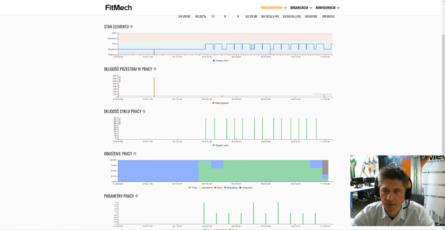
Task: Open the Monitorowanie menu
Action: 273,8
